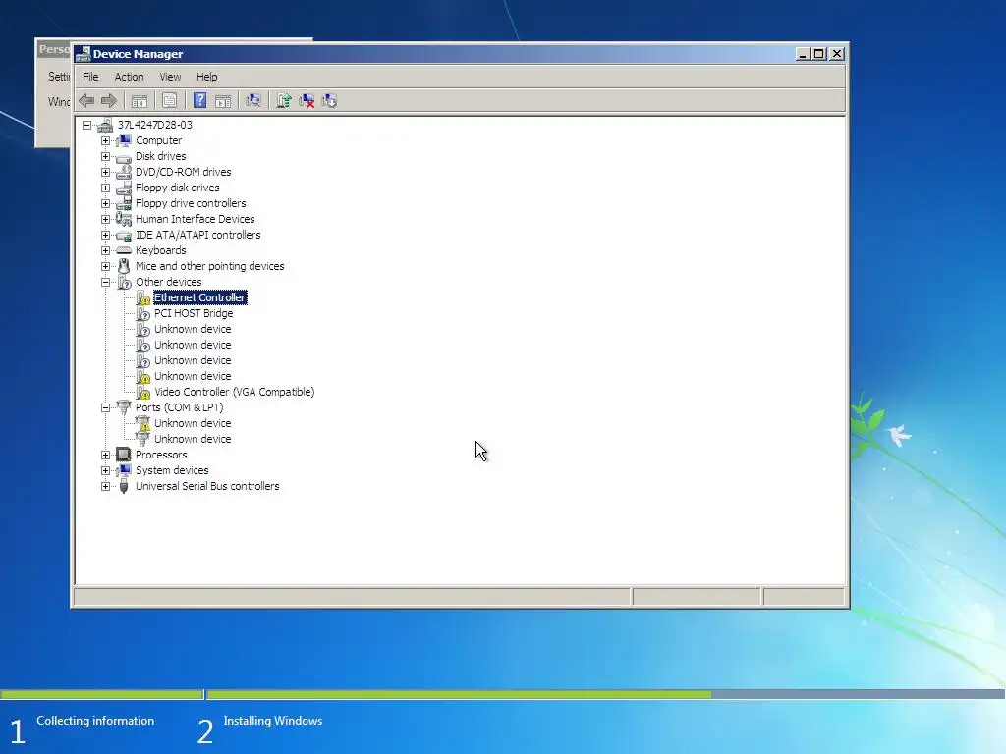Open the Properties toolbar icon
Image resolution: width=1006 pixels, height=754 pixels.
click(169, 101)
